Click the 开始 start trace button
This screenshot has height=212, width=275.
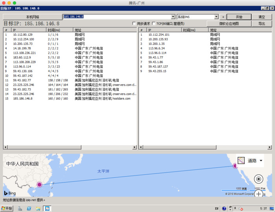239,17
